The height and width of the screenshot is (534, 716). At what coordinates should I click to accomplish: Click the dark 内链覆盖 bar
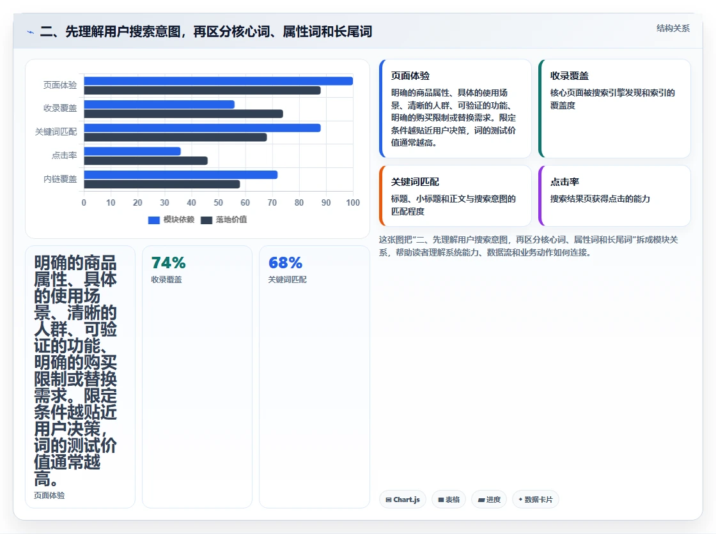[x=162, y=185]
